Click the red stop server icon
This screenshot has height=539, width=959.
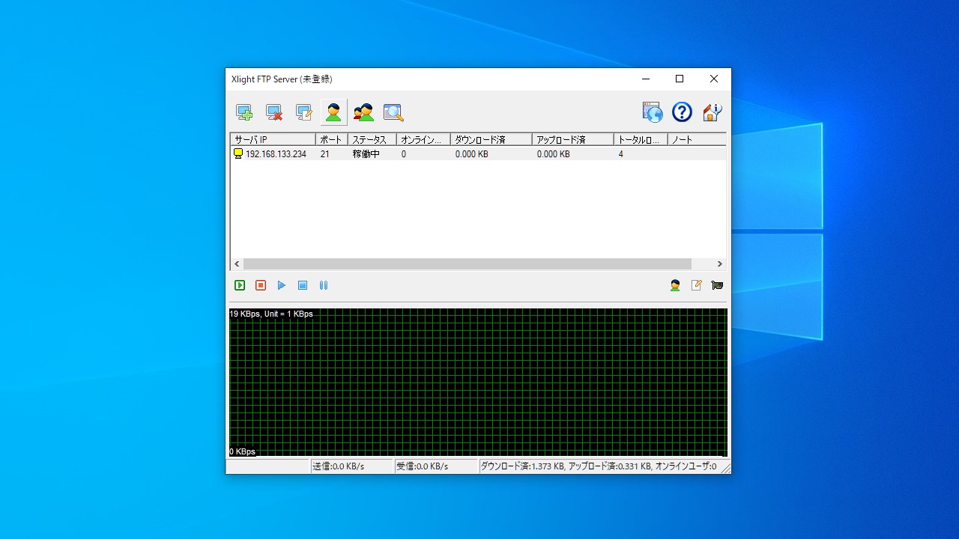[x=261, y=285]
